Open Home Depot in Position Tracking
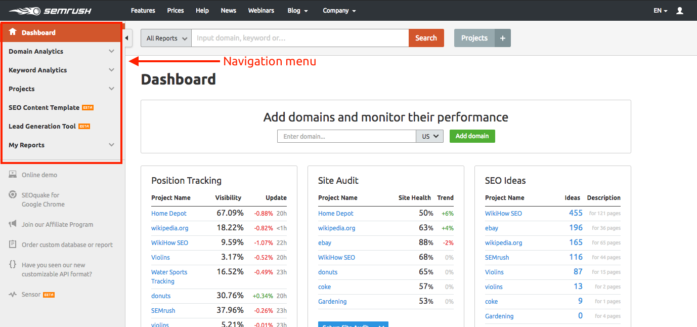 coord(169,214)
